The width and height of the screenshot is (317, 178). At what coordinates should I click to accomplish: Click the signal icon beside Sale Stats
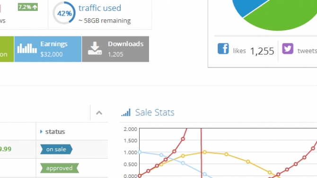click(x=126, y=113)
